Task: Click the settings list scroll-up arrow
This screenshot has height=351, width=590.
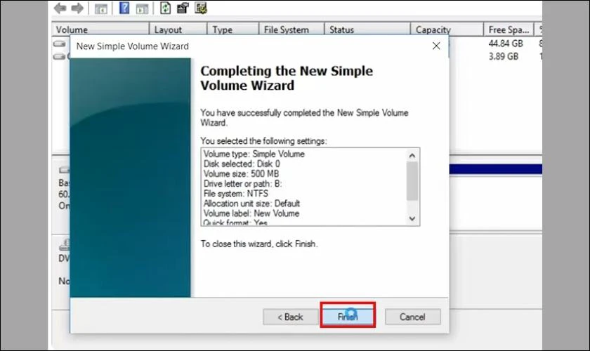Action: 412,154
